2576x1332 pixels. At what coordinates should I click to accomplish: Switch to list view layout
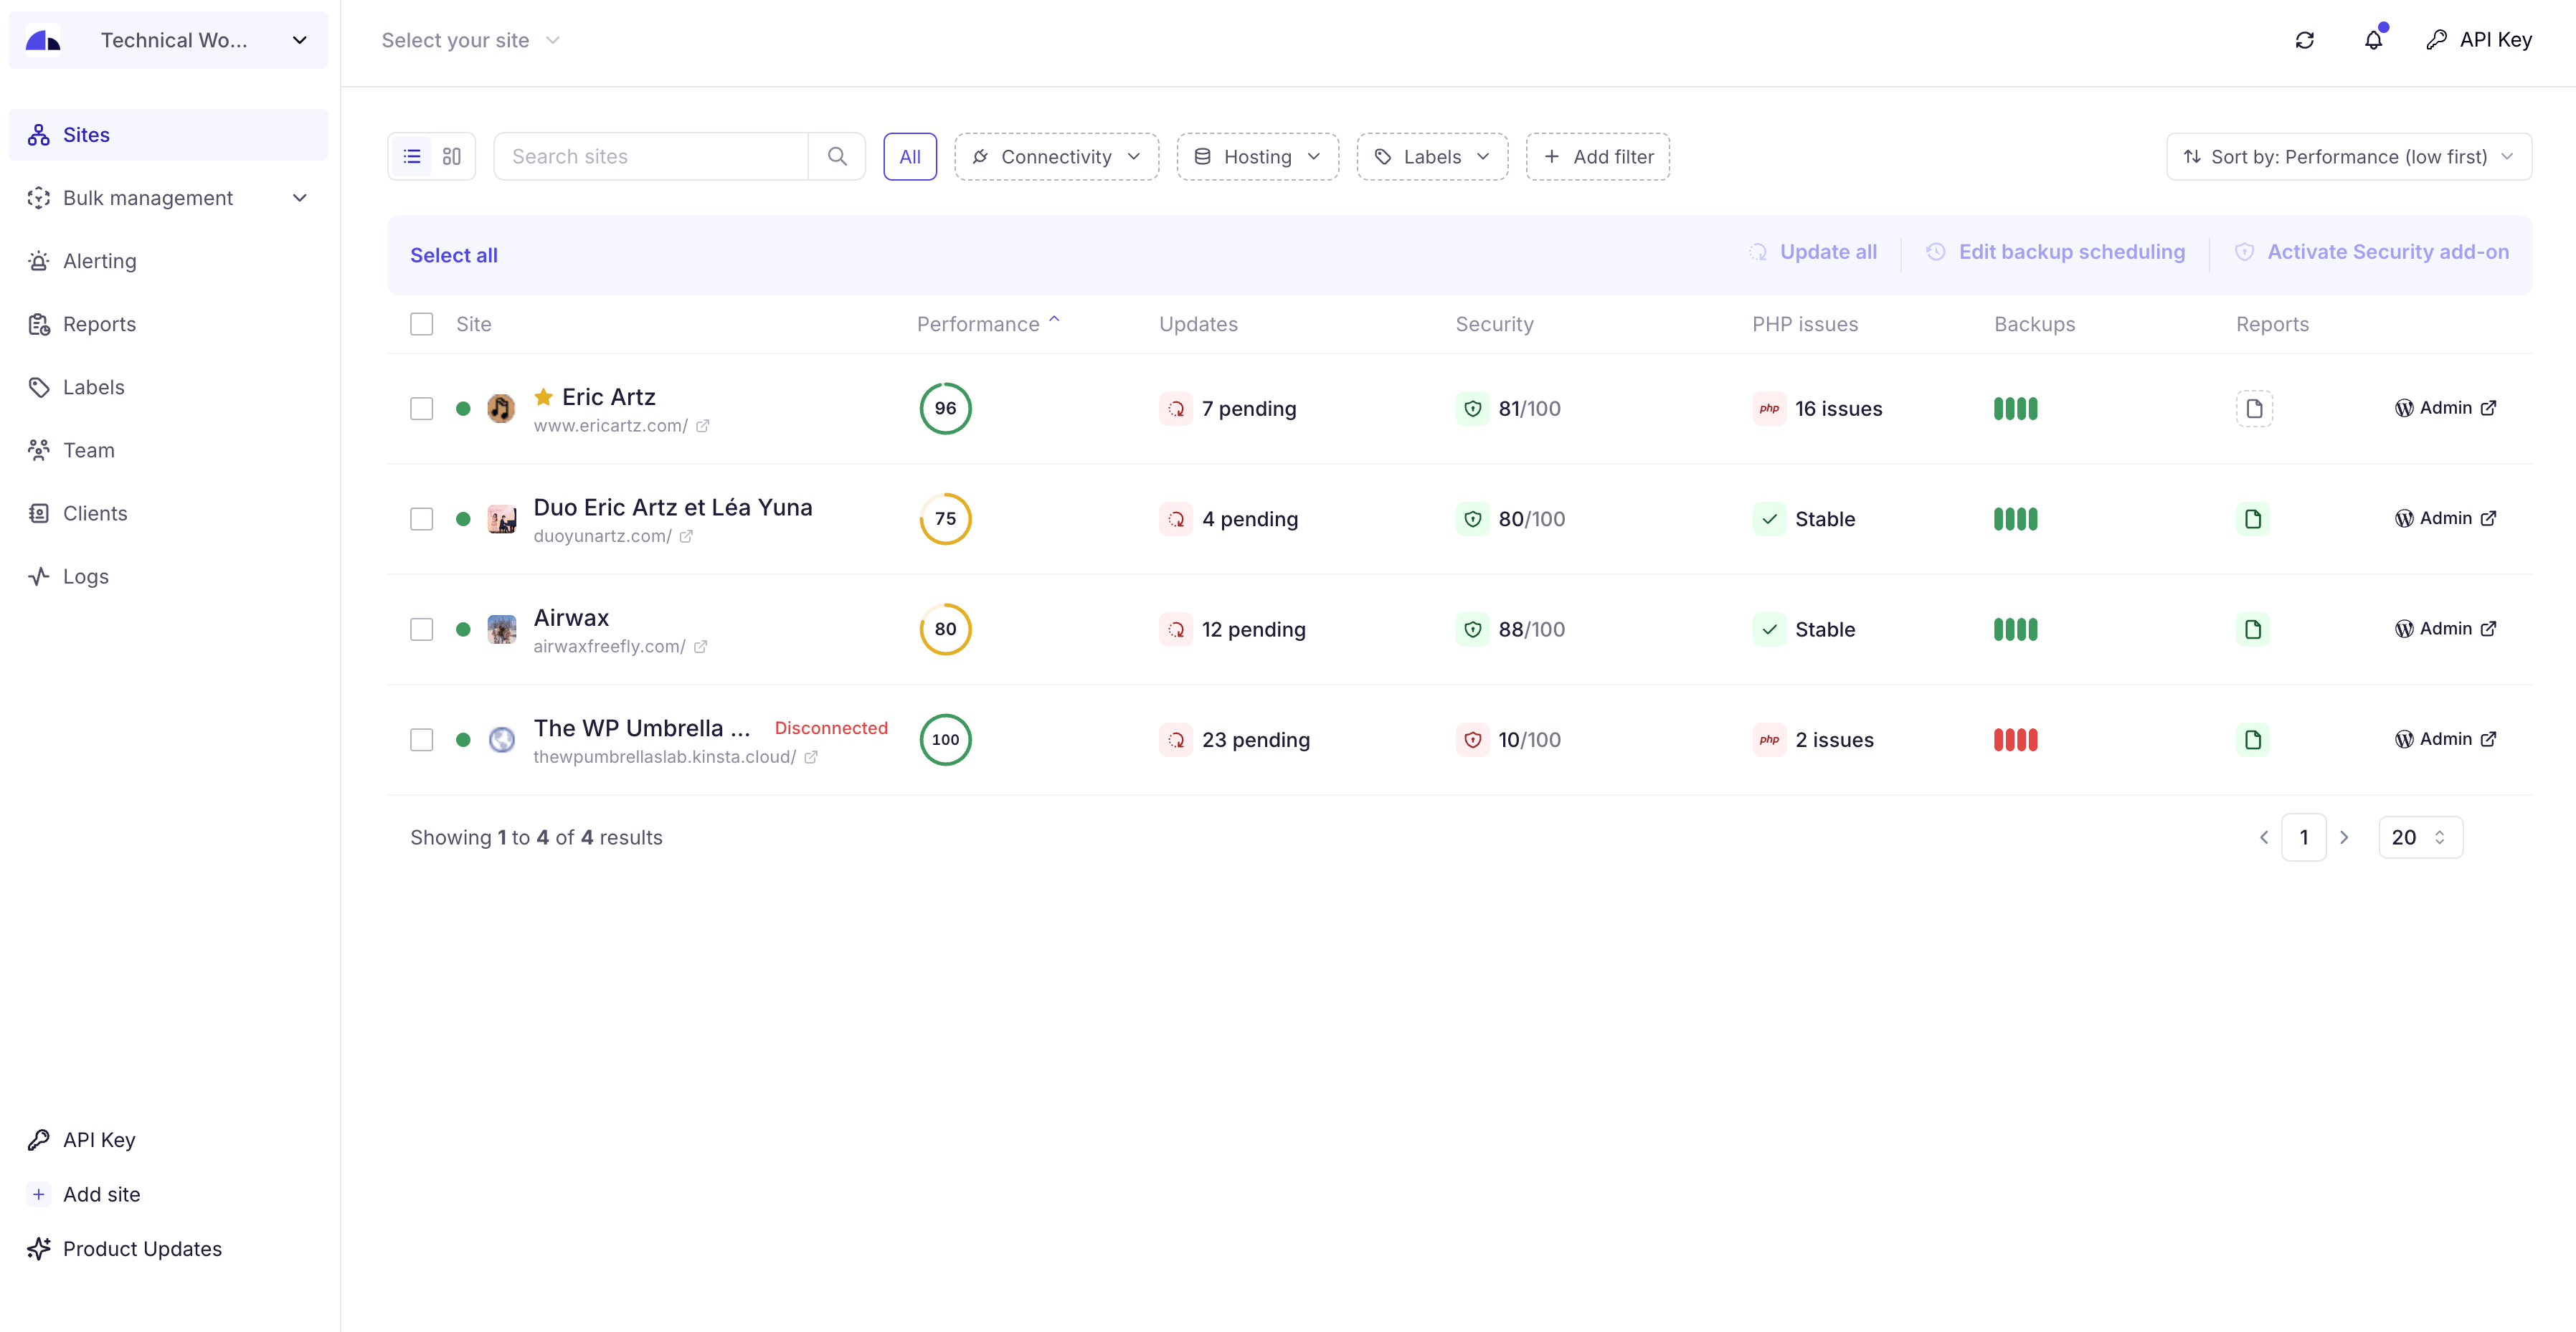[411, 157]
